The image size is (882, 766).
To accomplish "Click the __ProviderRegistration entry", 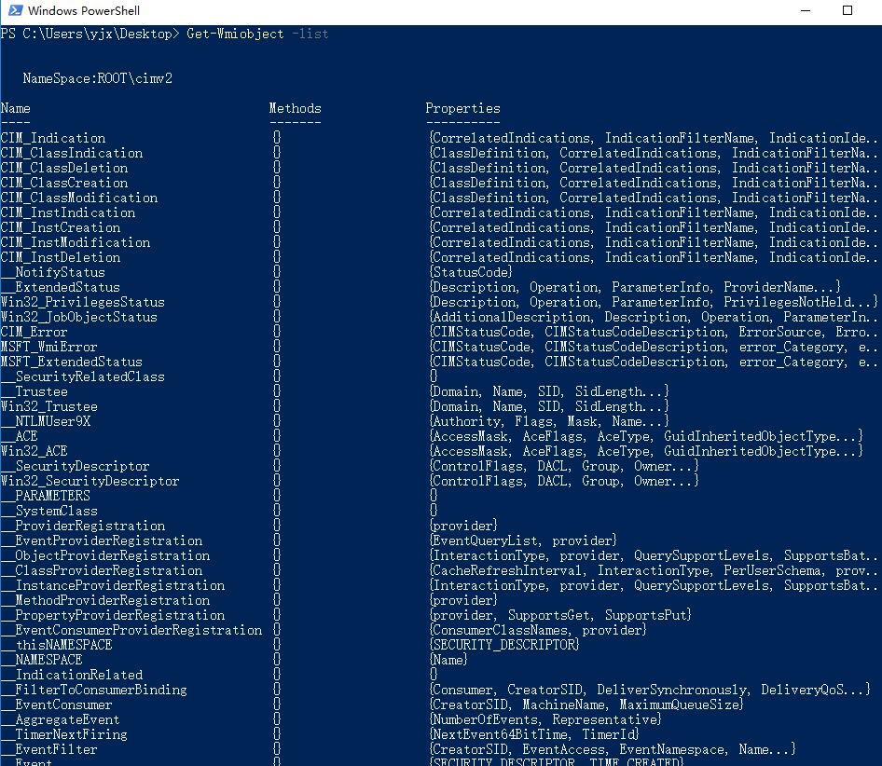I will 83,526.
